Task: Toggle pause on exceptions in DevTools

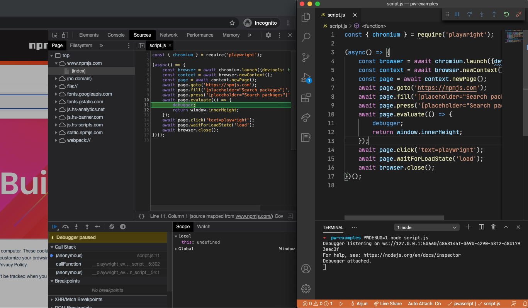Action: pyautogui.click(x=123, y=227)
